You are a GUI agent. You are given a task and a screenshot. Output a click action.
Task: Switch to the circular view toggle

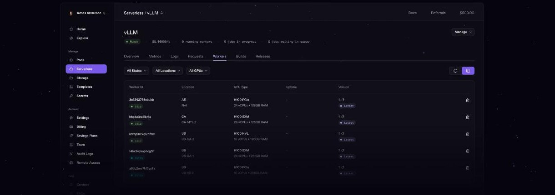(x=455, y=71)
